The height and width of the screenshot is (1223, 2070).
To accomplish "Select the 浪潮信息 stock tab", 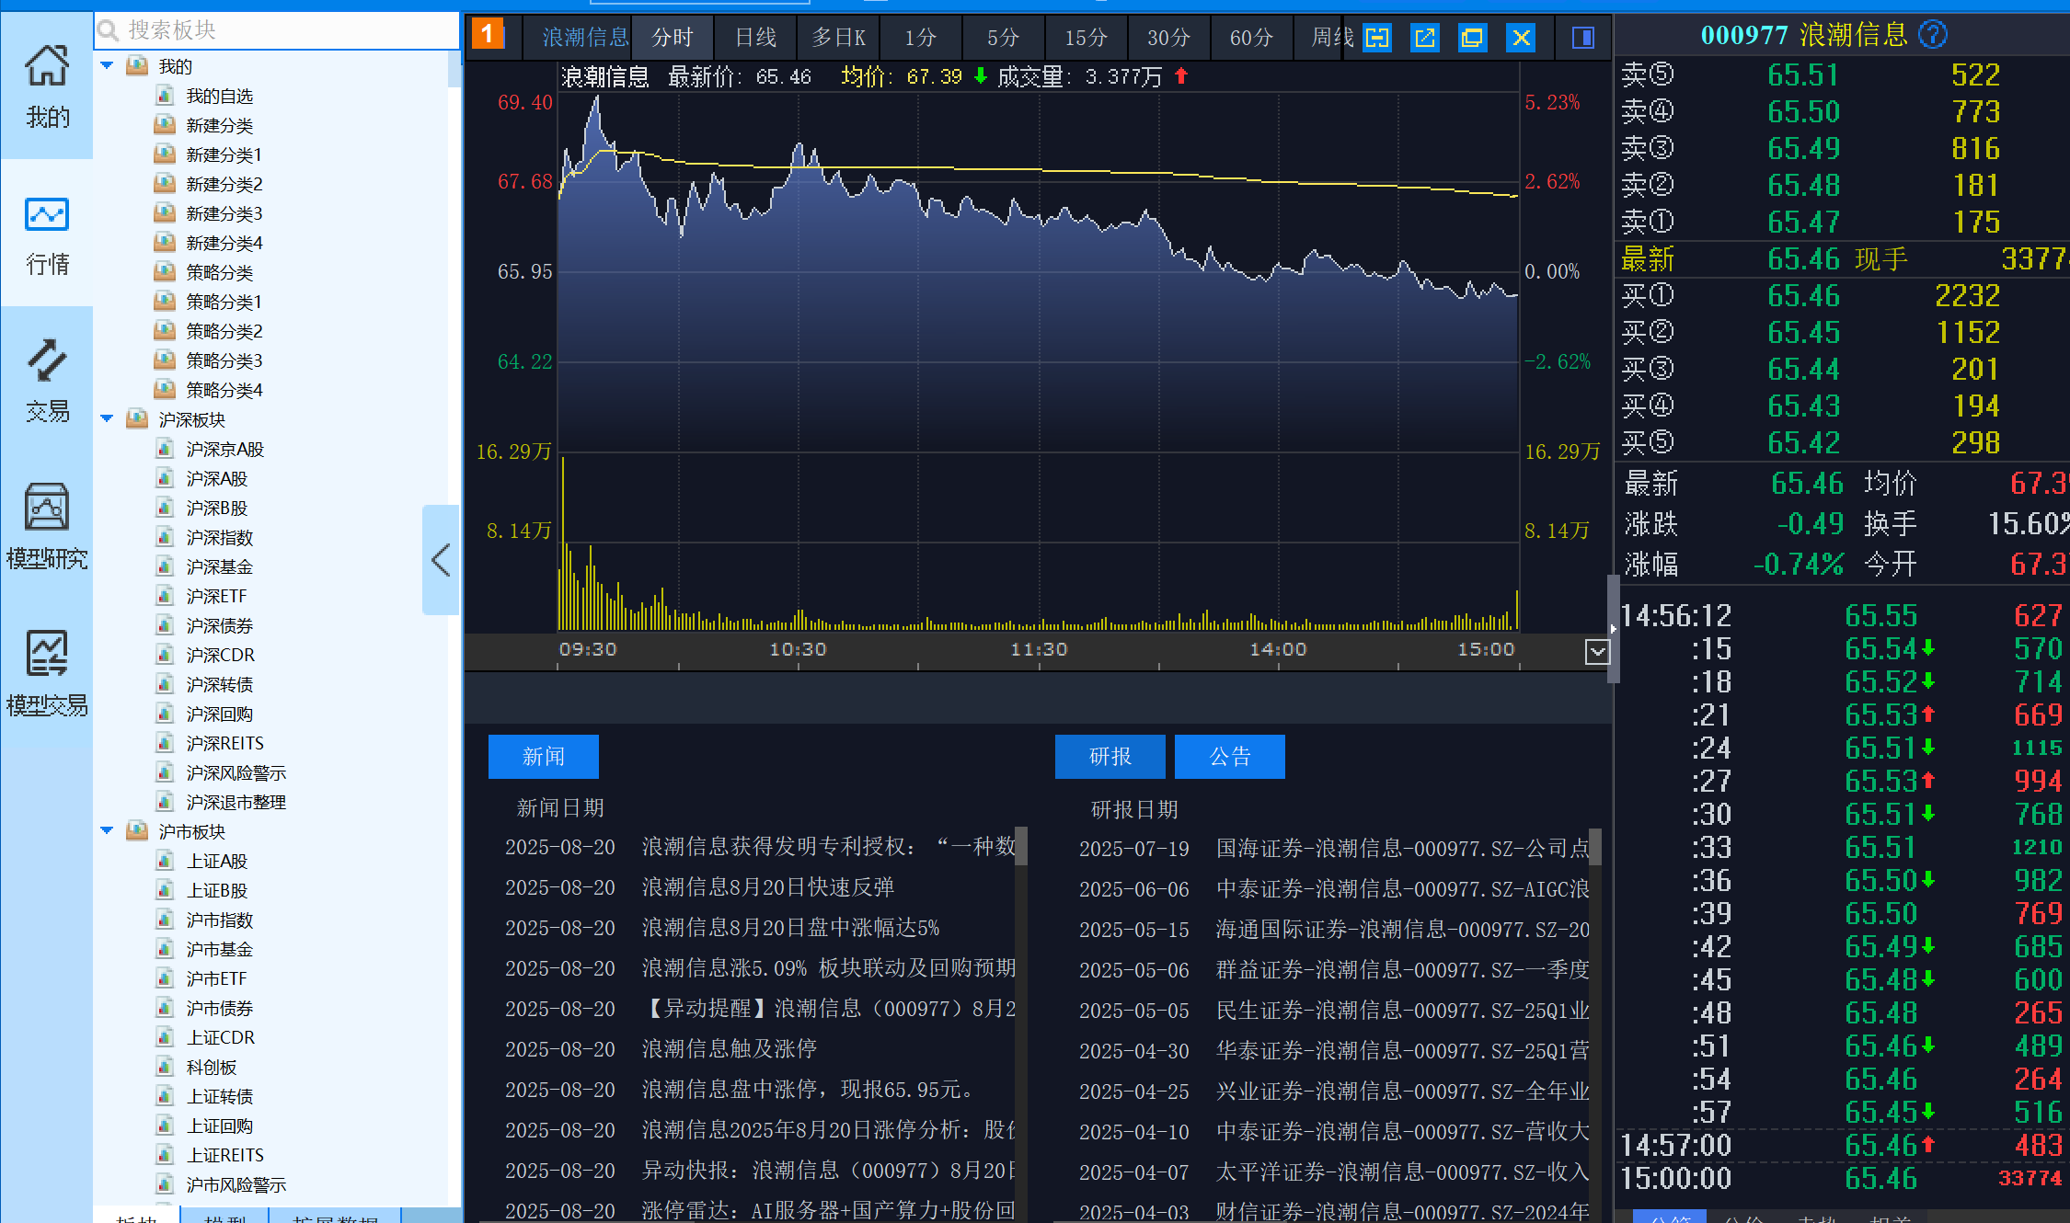I will (x=585, y=38).
